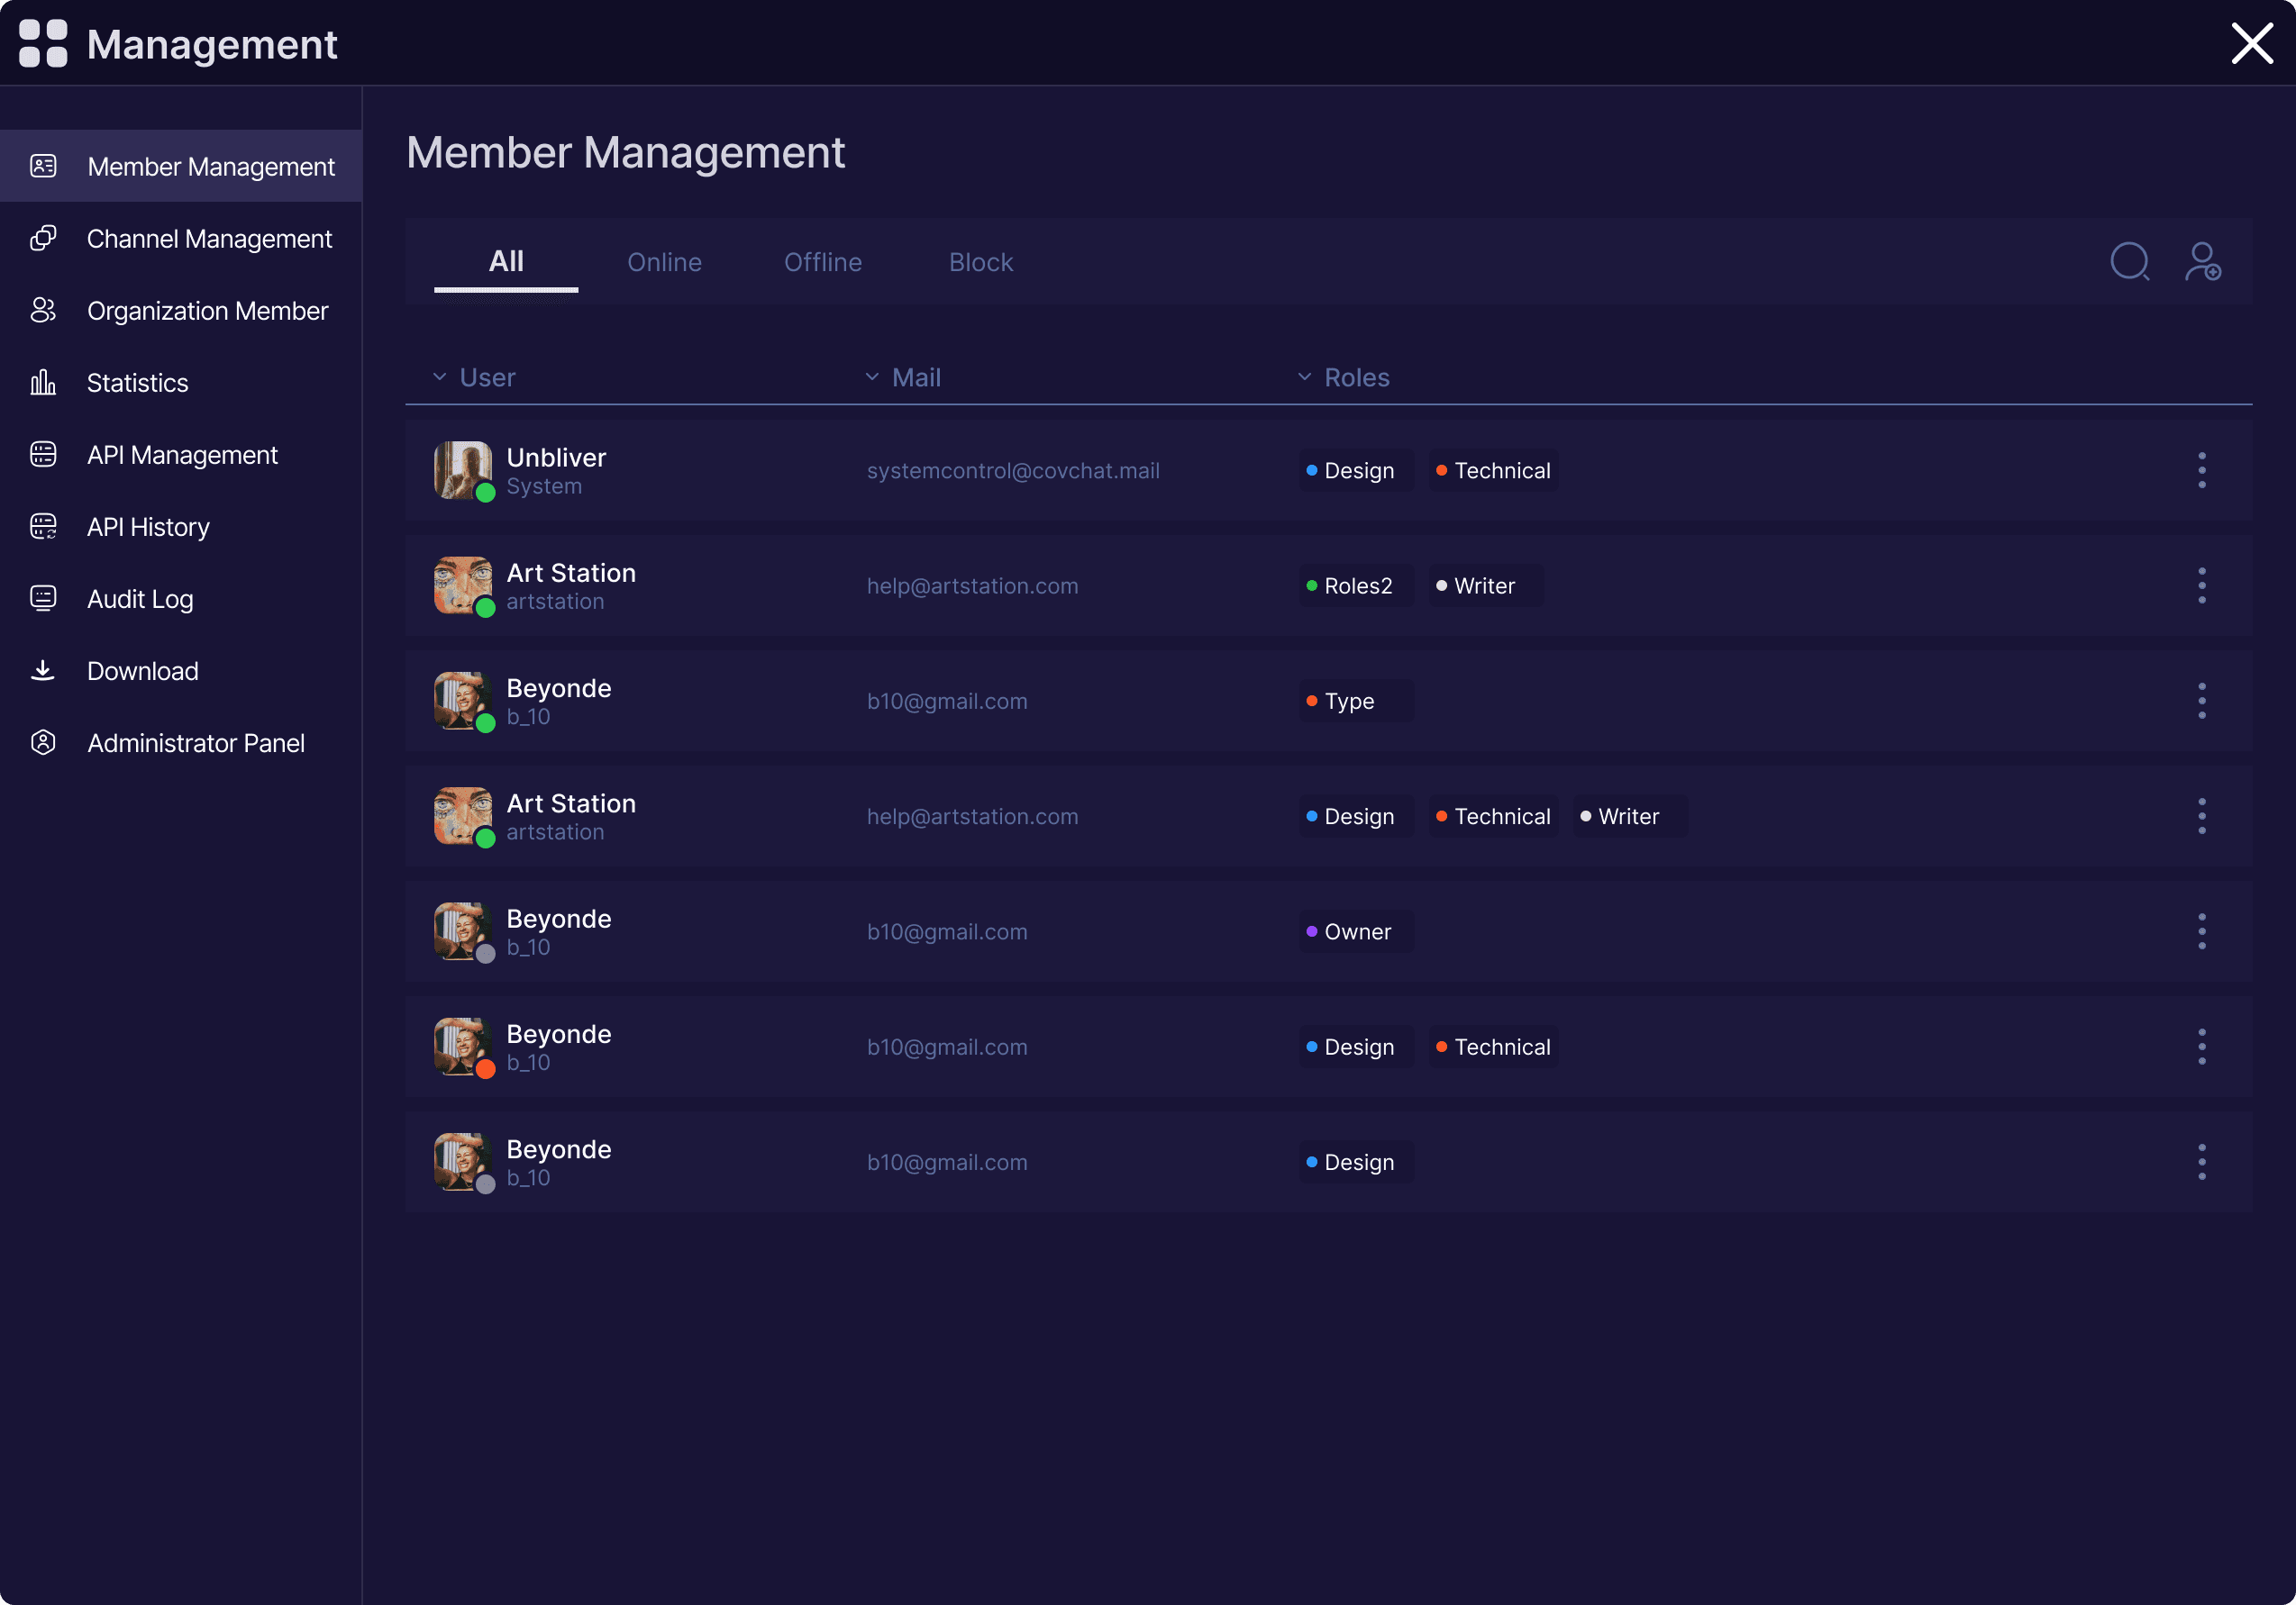2296x1605 pixels.
Task: Open Channel Management from sidebar
Action: (209, 239)
